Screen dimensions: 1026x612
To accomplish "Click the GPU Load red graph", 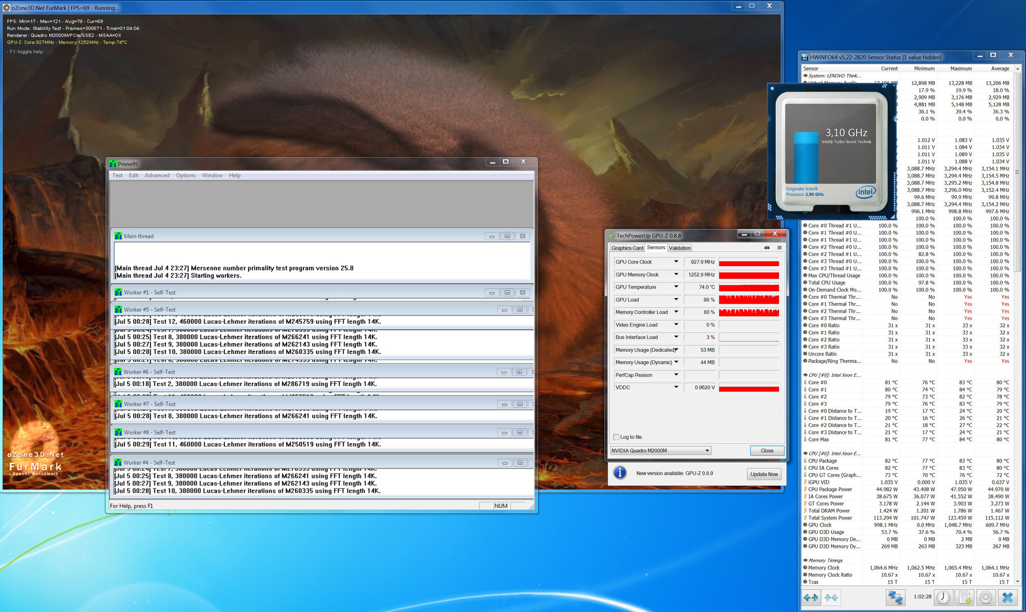I will click(x=749, y=300).
